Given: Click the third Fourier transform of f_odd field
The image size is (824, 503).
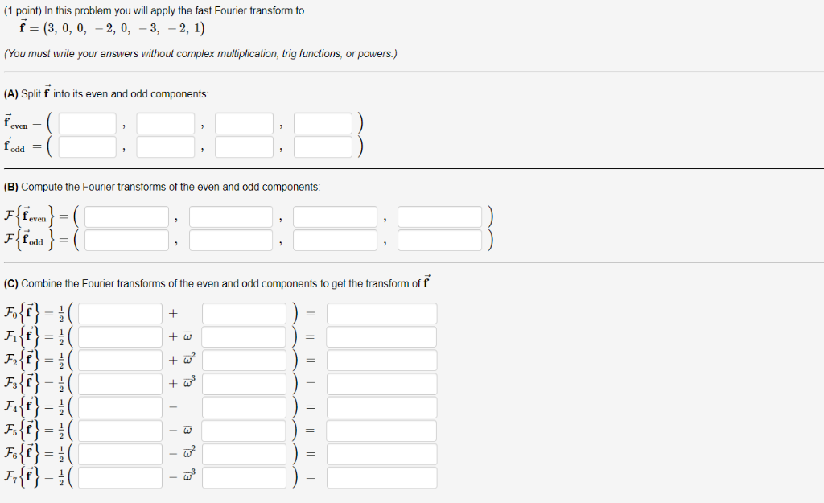Looking at the screenshot, I should [336, 239].
